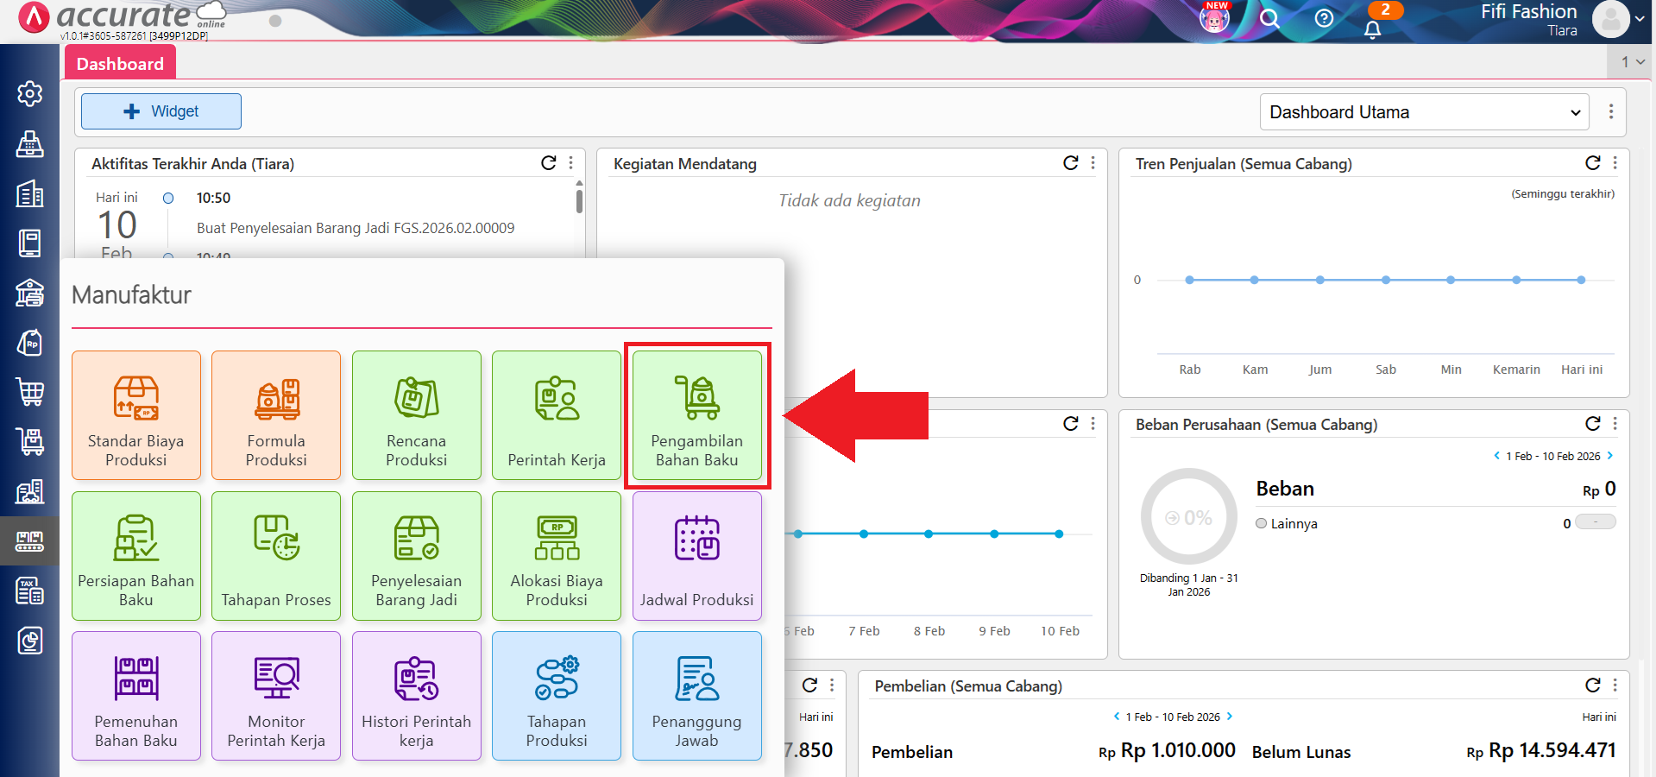Open Formula Produksi module
The width and height of the screenshot is (1656, 777).
pyautogui.click(x=276, y=415)
